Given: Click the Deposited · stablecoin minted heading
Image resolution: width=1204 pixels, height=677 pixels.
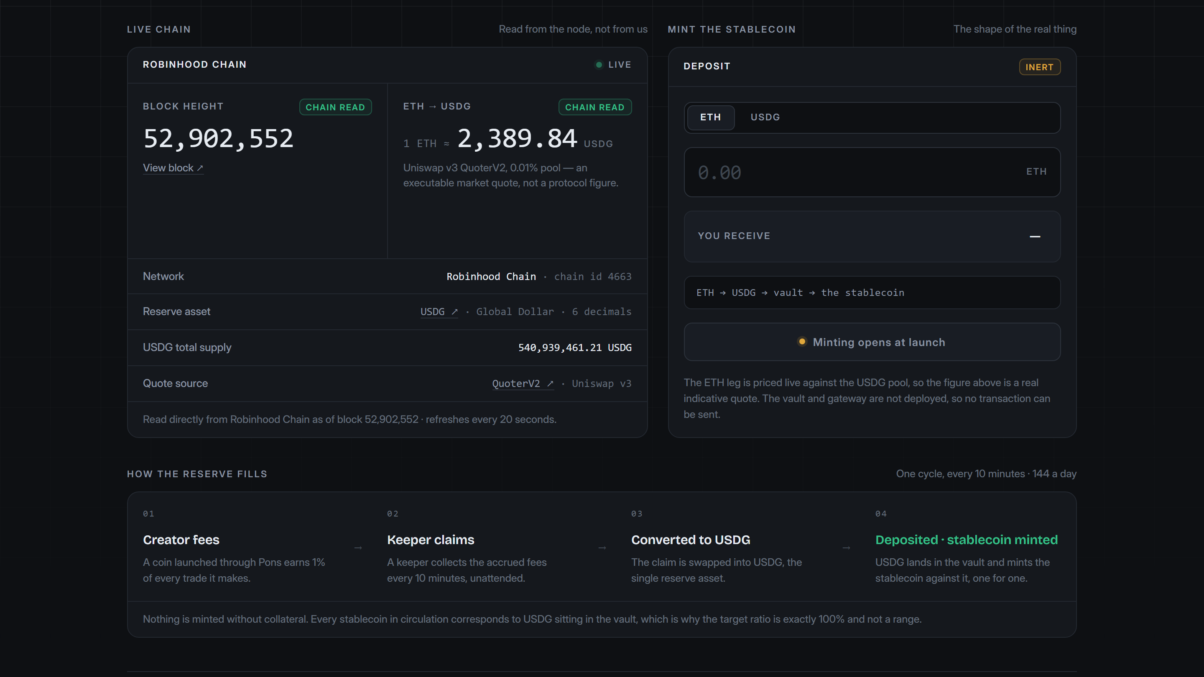Looking at the screenshot, I should 966,540.
